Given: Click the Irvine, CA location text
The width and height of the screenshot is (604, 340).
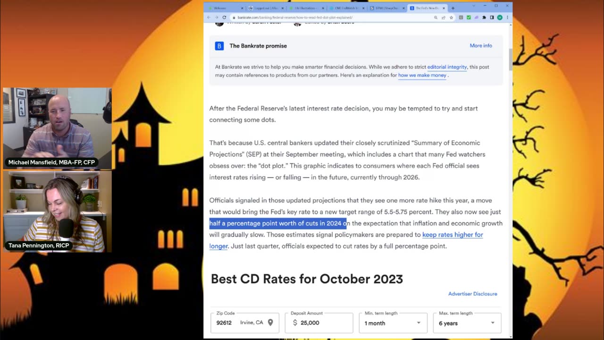Looking at the screenshot, I should coord(252,323).
